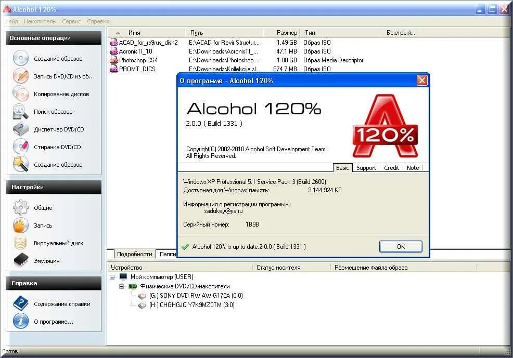Click MDS icon of Photoshop CS4
This screenshot has height=358, width=513.
(x=113, y=60)
